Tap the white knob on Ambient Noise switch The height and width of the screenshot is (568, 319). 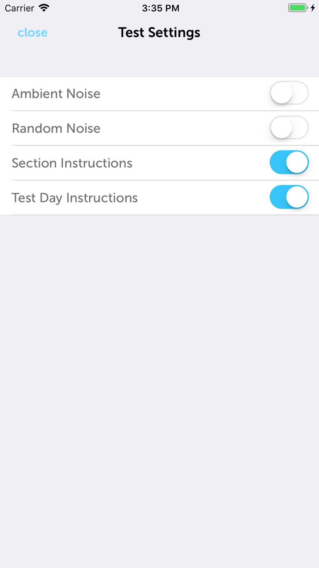281,93
